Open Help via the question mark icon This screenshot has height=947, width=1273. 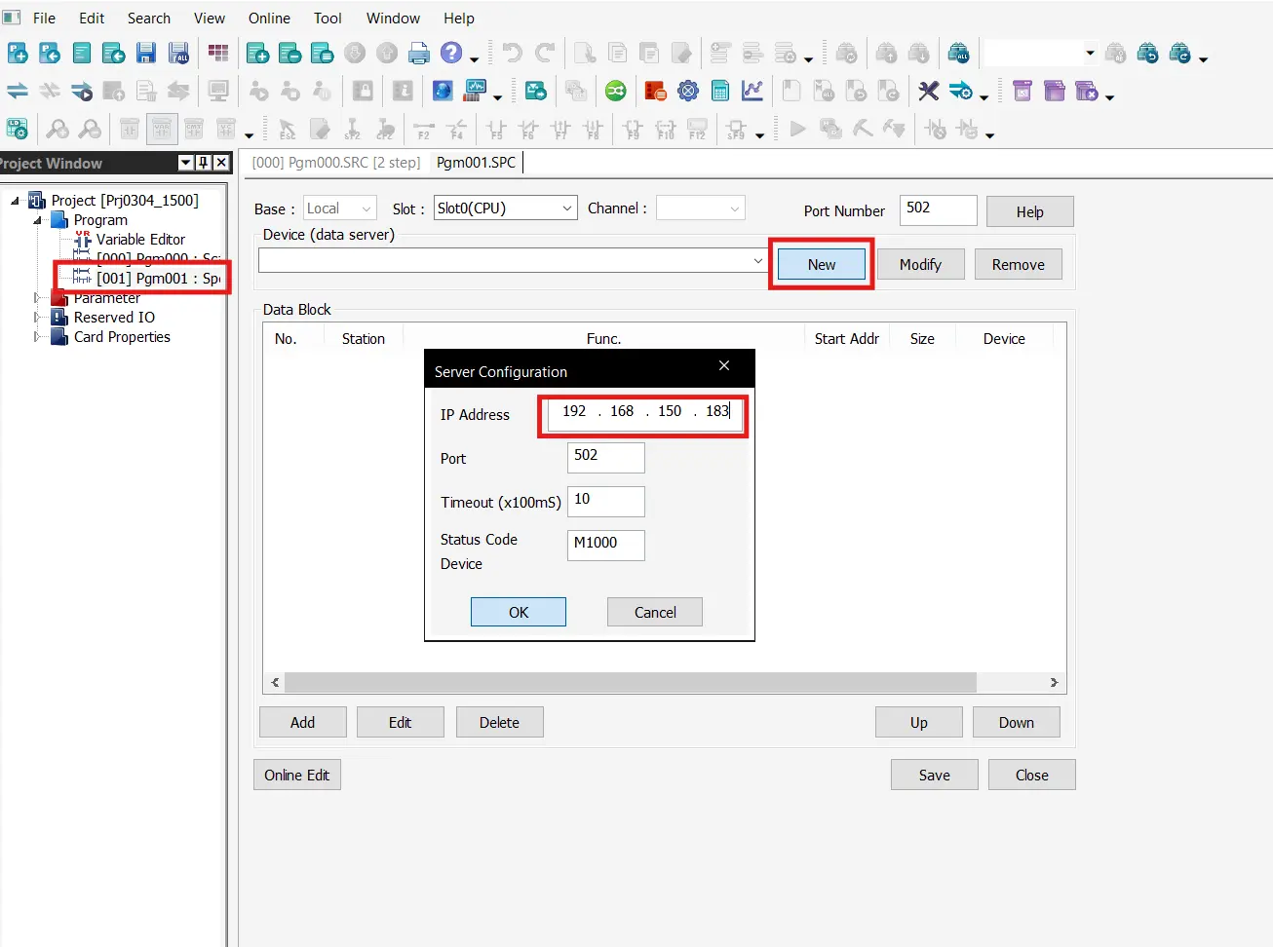451,54
